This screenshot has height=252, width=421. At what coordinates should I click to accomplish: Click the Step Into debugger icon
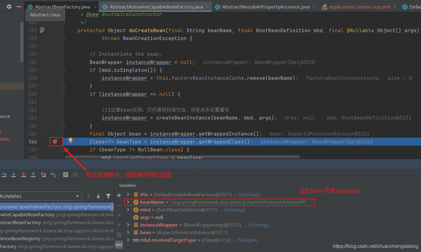point(14,175)
